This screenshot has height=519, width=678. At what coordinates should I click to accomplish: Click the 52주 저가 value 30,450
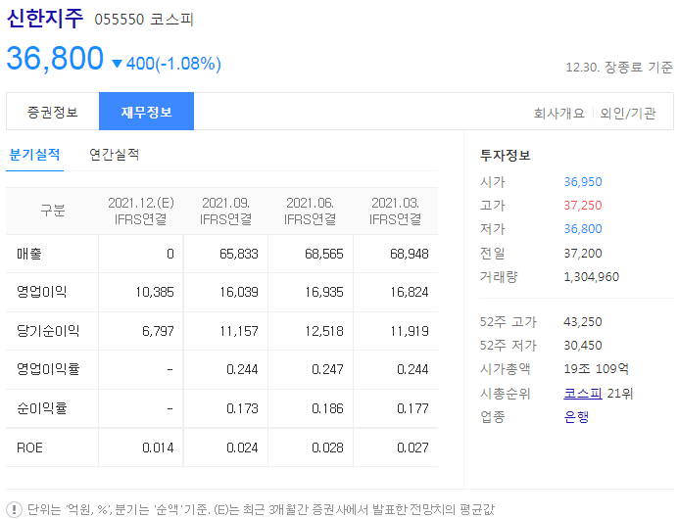(x=583, y=346)
